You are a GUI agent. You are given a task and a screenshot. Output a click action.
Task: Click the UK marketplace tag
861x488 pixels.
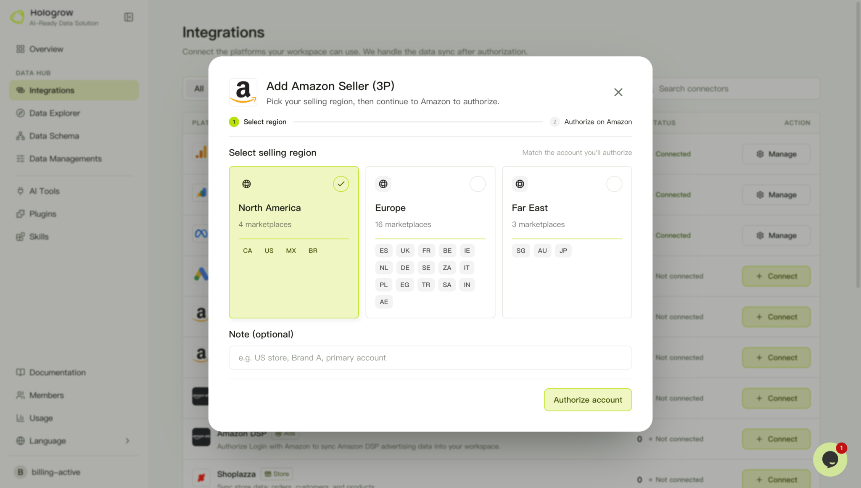point(405,251)
